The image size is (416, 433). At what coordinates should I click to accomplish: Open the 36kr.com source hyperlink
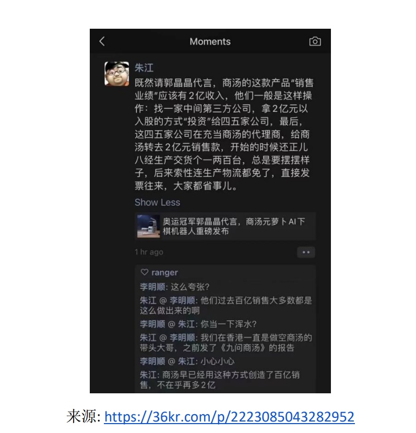[x=229, y=417]
